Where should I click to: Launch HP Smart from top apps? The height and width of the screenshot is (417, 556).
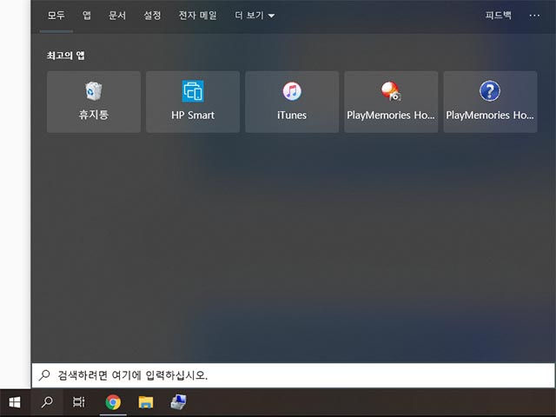(193, 102)
